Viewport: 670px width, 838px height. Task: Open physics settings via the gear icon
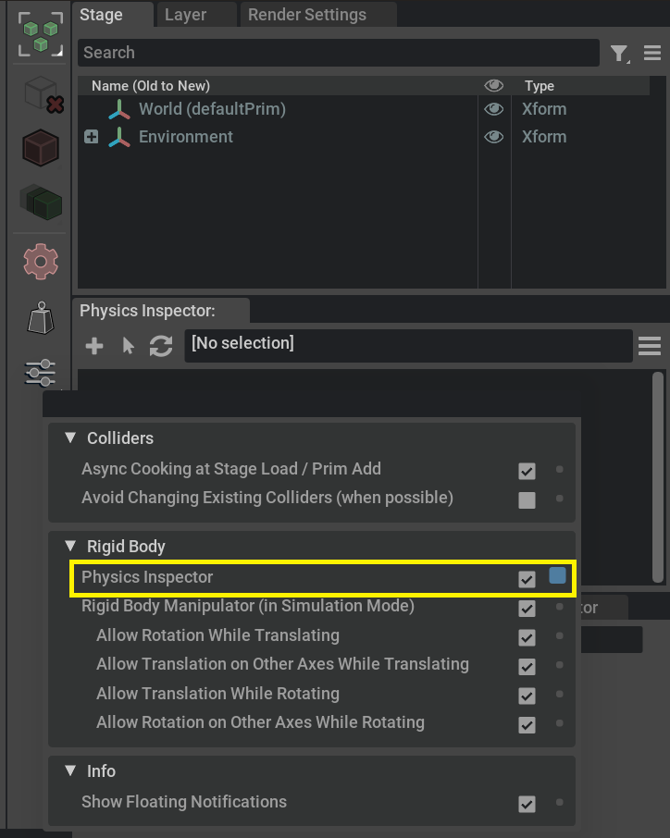click(40, 262)
